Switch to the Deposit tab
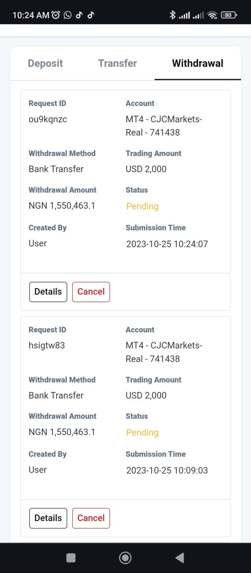251x573 pixels. (45, 63)
